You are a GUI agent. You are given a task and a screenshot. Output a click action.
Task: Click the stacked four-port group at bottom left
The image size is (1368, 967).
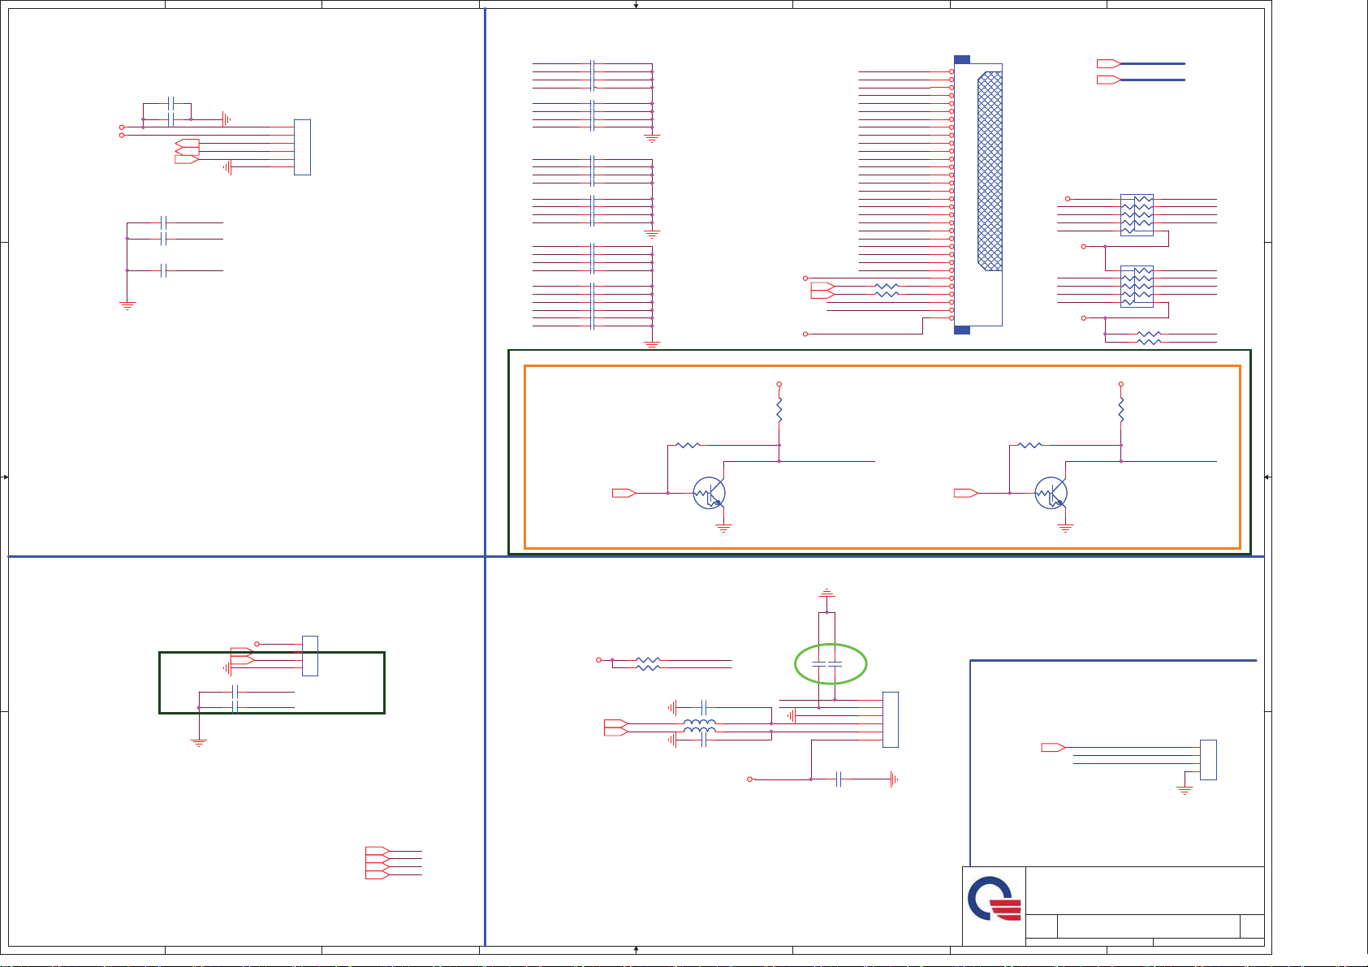377,863
